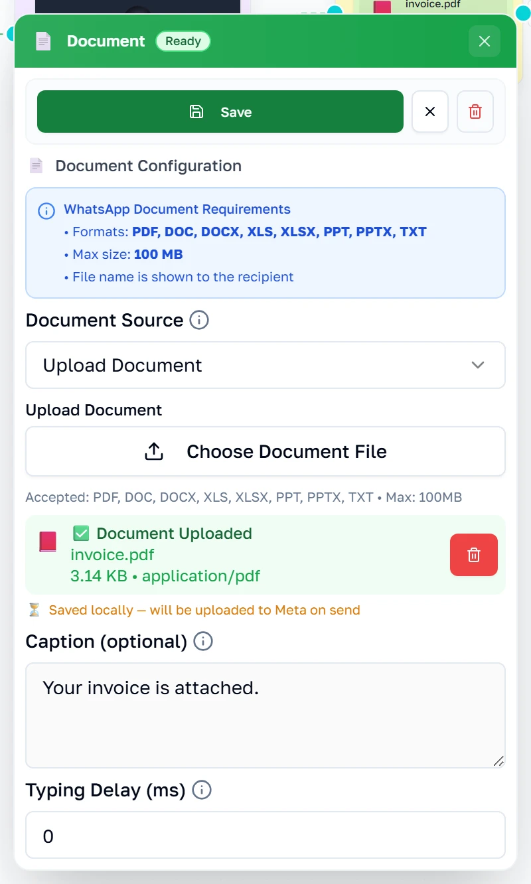The image size is (531, 884).
Task: Click the WhatsApp Document Requirements heading
Action: tap(177, 210)
